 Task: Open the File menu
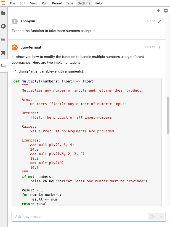[12, 3]
